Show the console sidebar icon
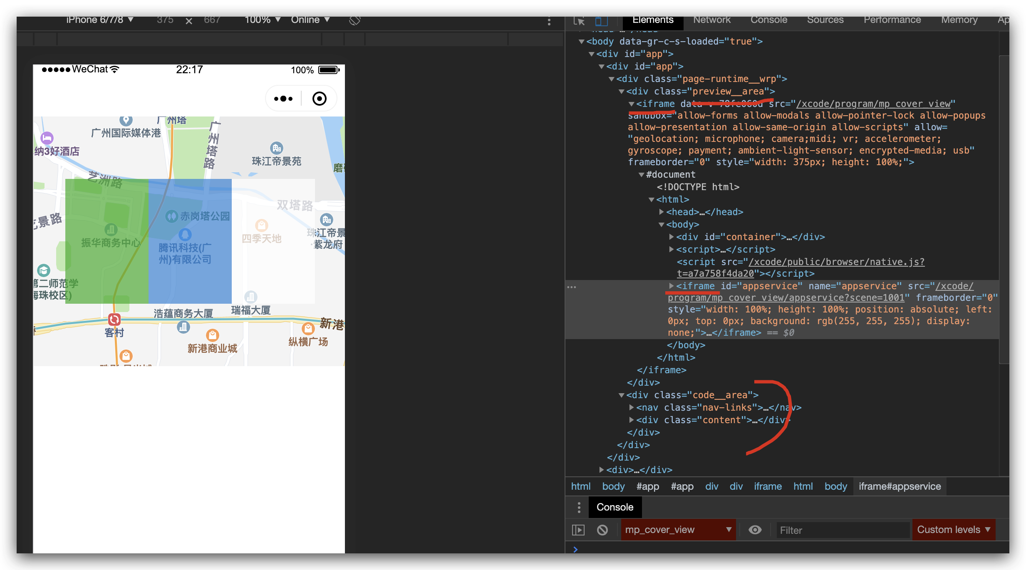The height and width of the screenshot is (570, 1026). tap(578, 530)
